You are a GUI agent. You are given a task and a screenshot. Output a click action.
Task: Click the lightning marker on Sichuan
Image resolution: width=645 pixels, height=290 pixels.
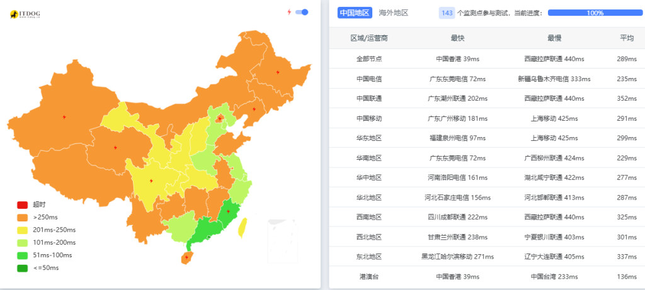(151, 181)
